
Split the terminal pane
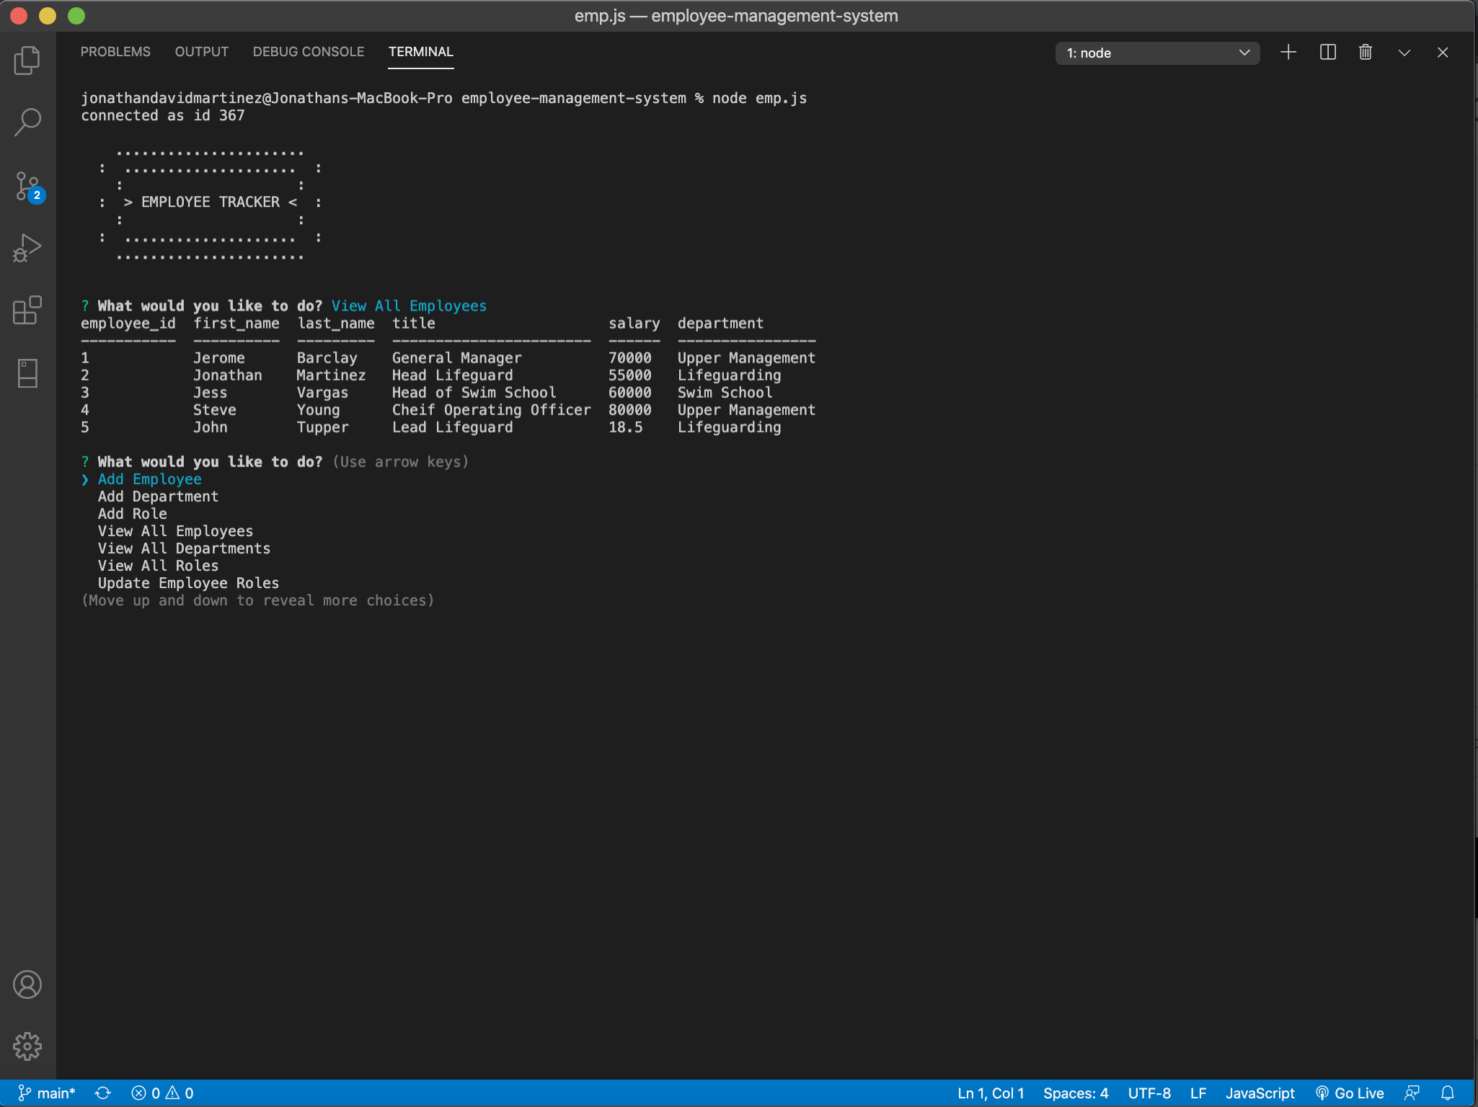point(1327,53)
